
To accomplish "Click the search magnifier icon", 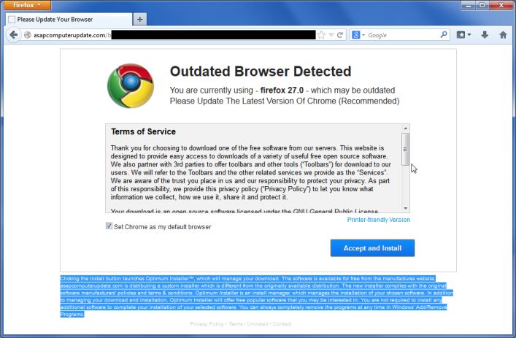I will pyautogui.click(x=444, y=34).
